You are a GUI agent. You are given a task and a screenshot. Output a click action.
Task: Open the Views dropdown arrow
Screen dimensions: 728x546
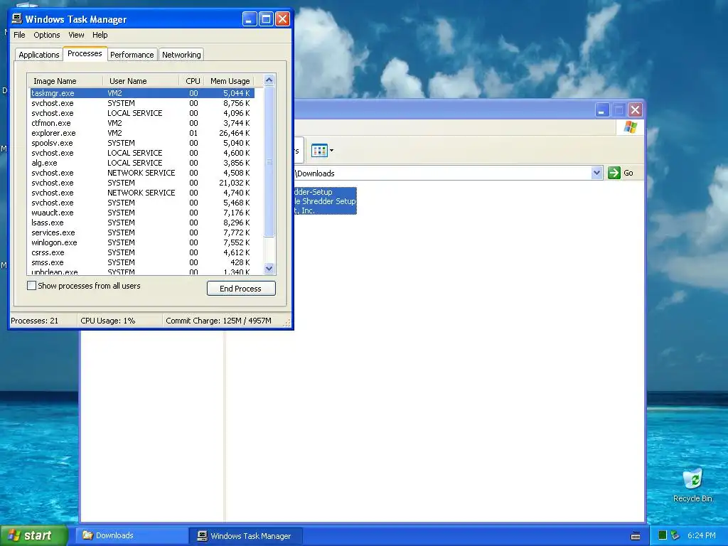331,151
